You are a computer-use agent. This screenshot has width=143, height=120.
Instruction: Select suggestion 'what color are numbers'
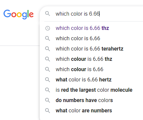[84, 111]
